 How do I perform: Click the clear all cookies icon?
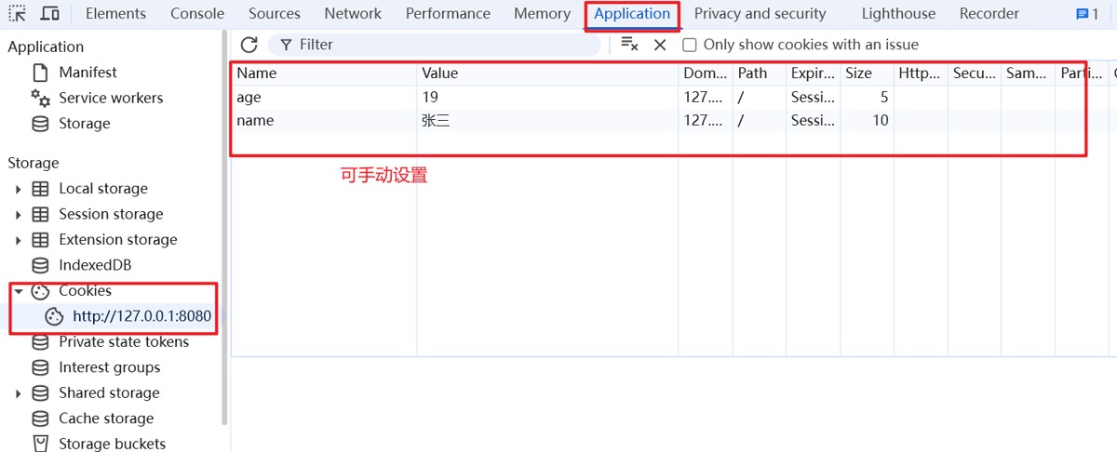click(629, 45)
